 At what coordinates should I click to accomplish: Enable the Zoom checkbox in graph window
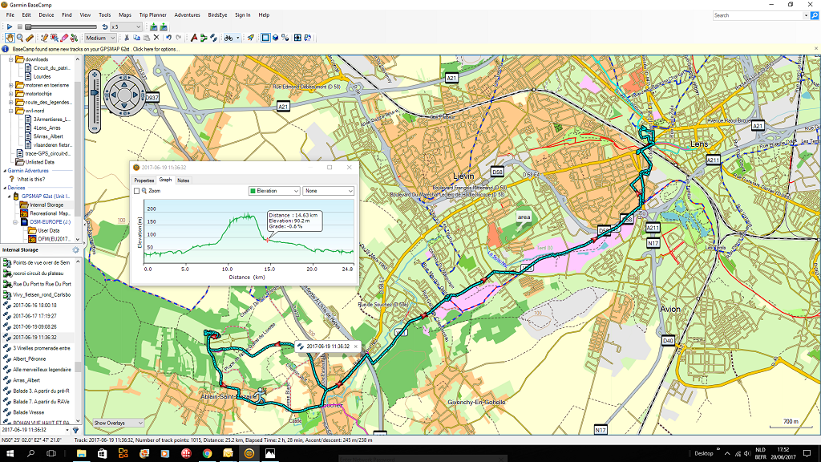[x=136, y=192]
